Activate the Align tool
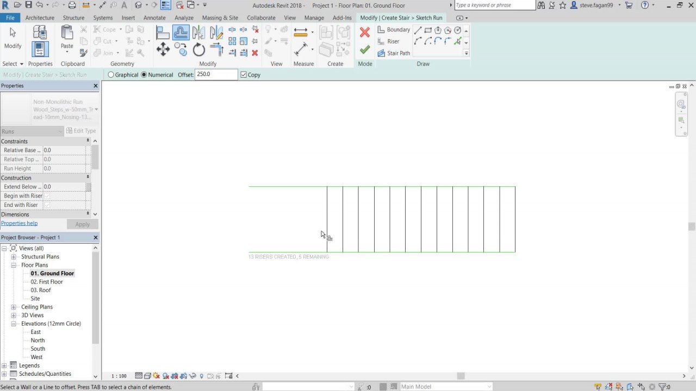 (163, 33)
